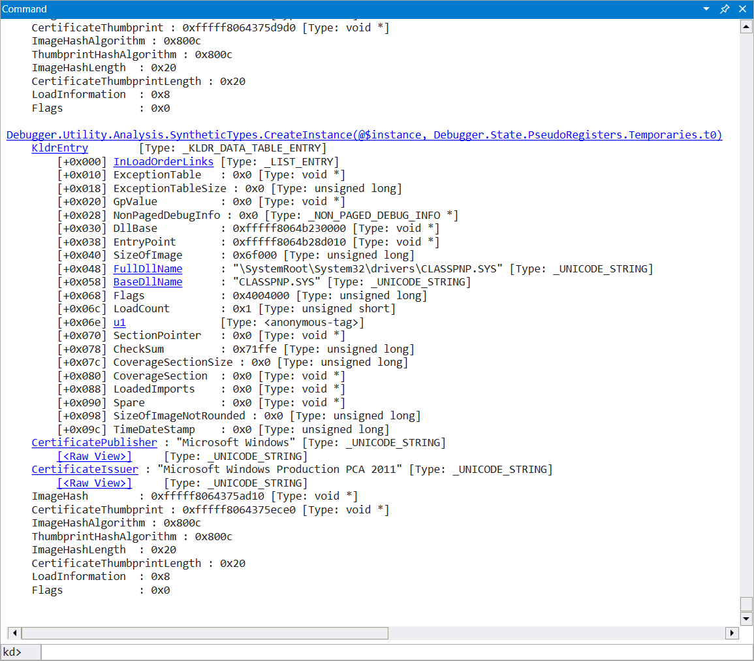This screenshot has height=661, width=754.
Task: Expand the u1 anonymous-tag field
Action: coord(119,323)
